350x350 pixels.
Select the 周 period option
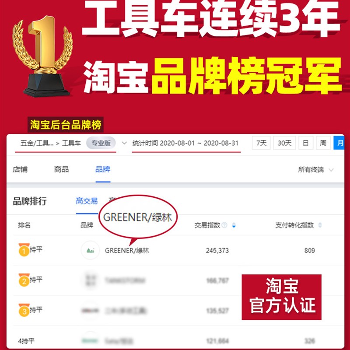tap(323, 143)
